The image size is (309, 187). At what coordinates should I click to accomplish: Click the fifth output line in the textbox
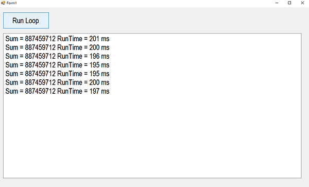click(57, 74)
